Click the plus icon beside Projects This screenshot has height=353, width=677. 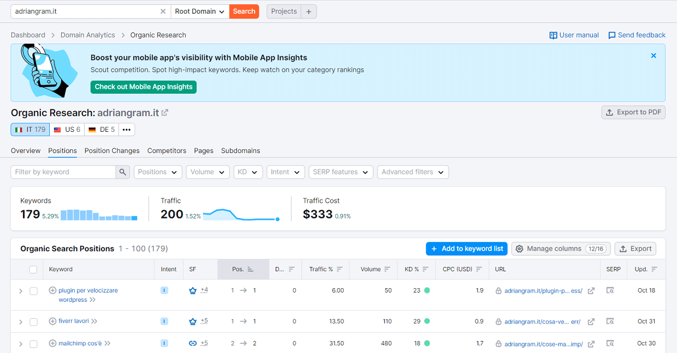tap(308, 11)
